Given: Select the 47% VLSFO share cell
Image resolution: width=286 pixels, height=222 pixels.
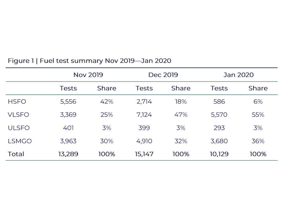Looking at the screenshot, I should 181,114.
